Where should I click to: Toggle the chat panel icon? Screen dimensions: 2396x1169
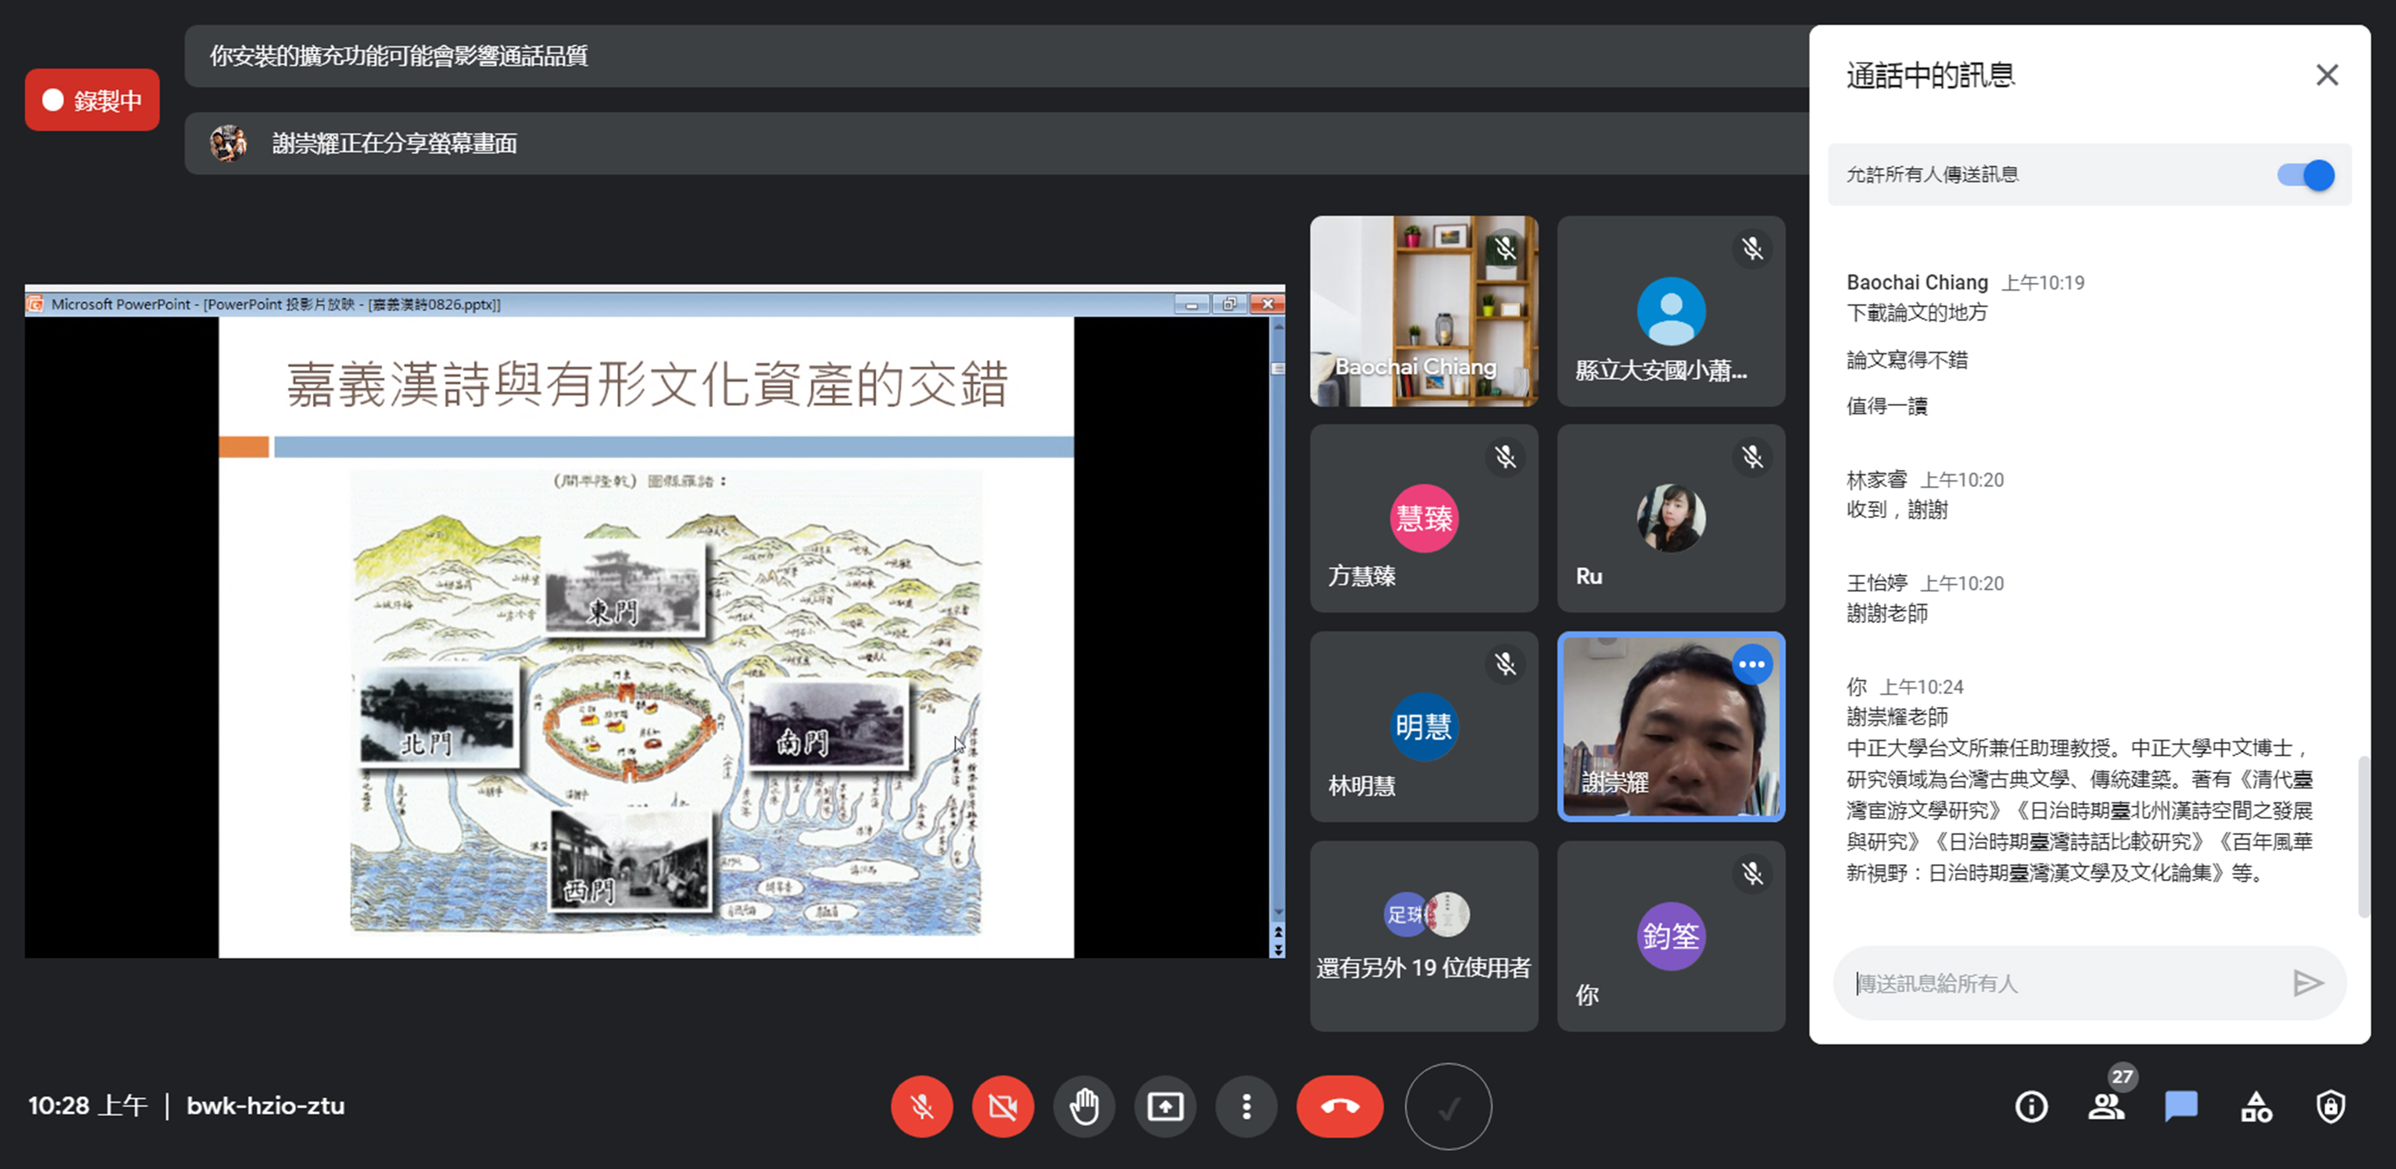2180,1106
